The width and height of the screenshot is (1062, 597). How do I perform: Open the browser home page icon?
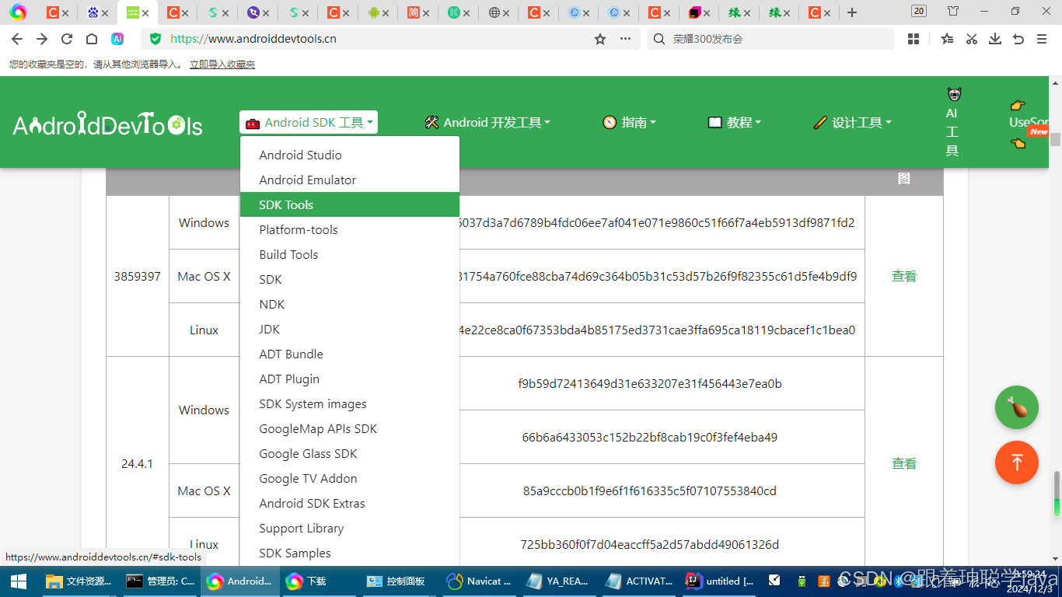pos(92,39)
